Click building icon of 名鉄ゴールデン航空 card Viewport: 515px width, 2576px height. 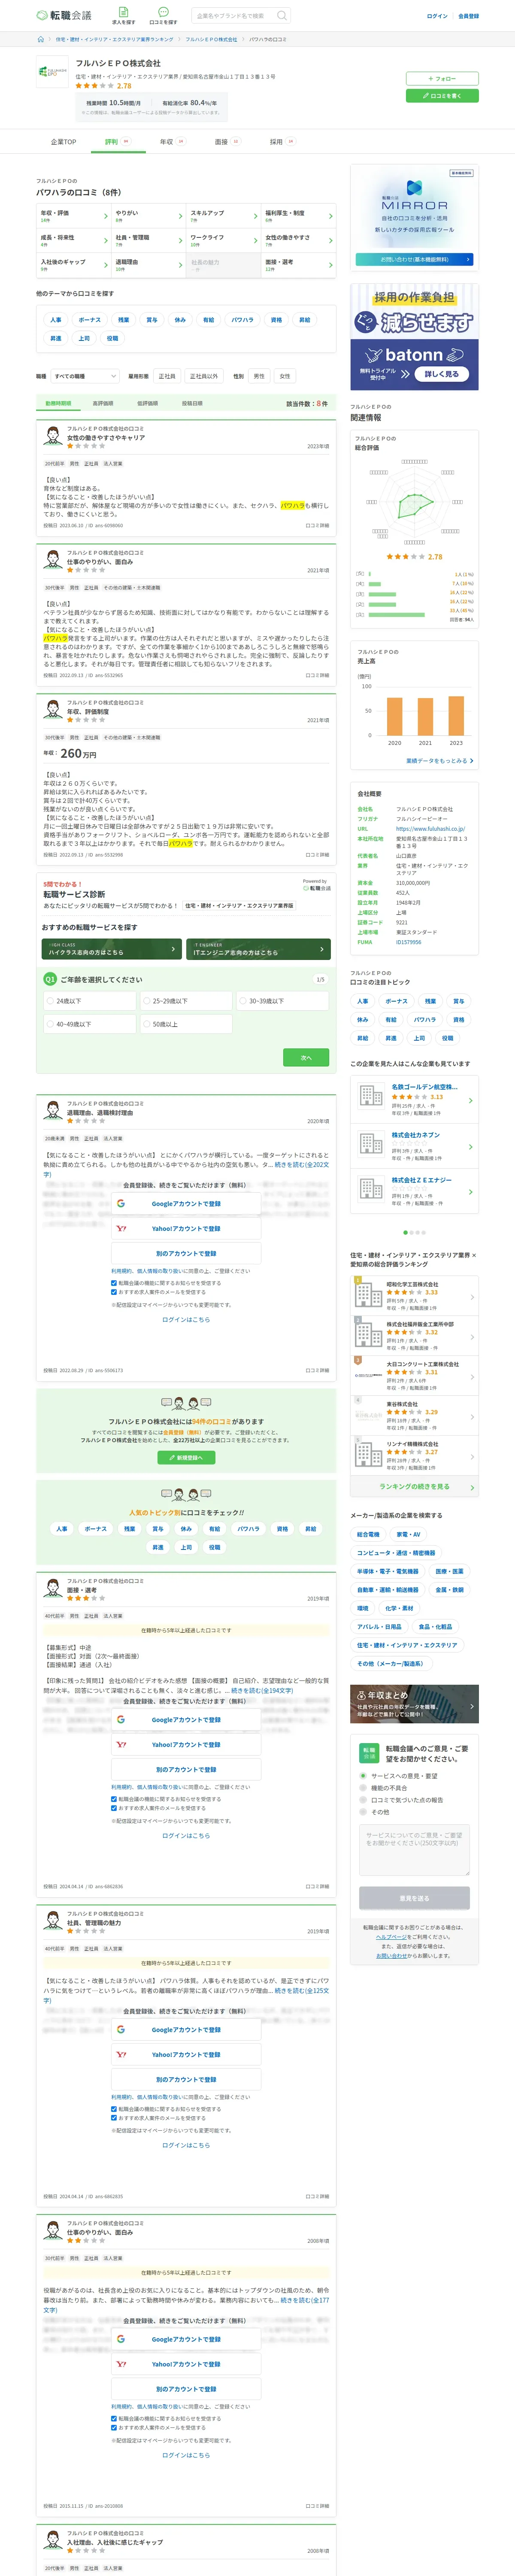[x=370, y=1096]
